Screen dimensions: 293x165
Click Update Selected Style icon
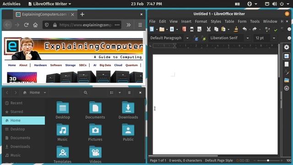(x=196, y=38)
